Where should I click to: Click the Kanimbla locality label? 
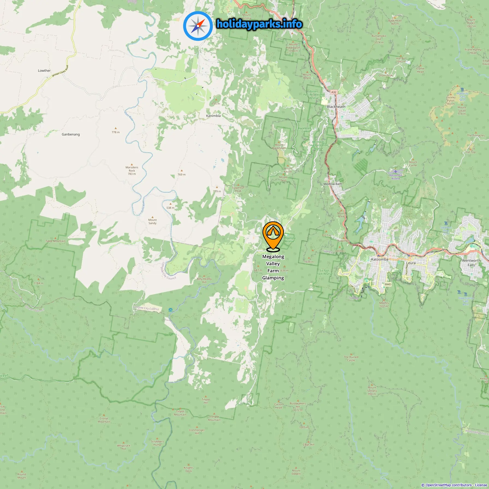(x=213, y=116)
